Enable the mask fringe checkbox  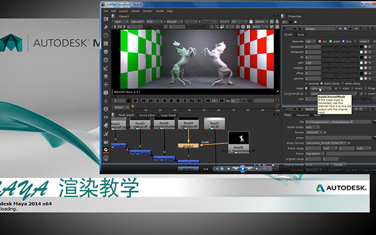tap(365, 89)
